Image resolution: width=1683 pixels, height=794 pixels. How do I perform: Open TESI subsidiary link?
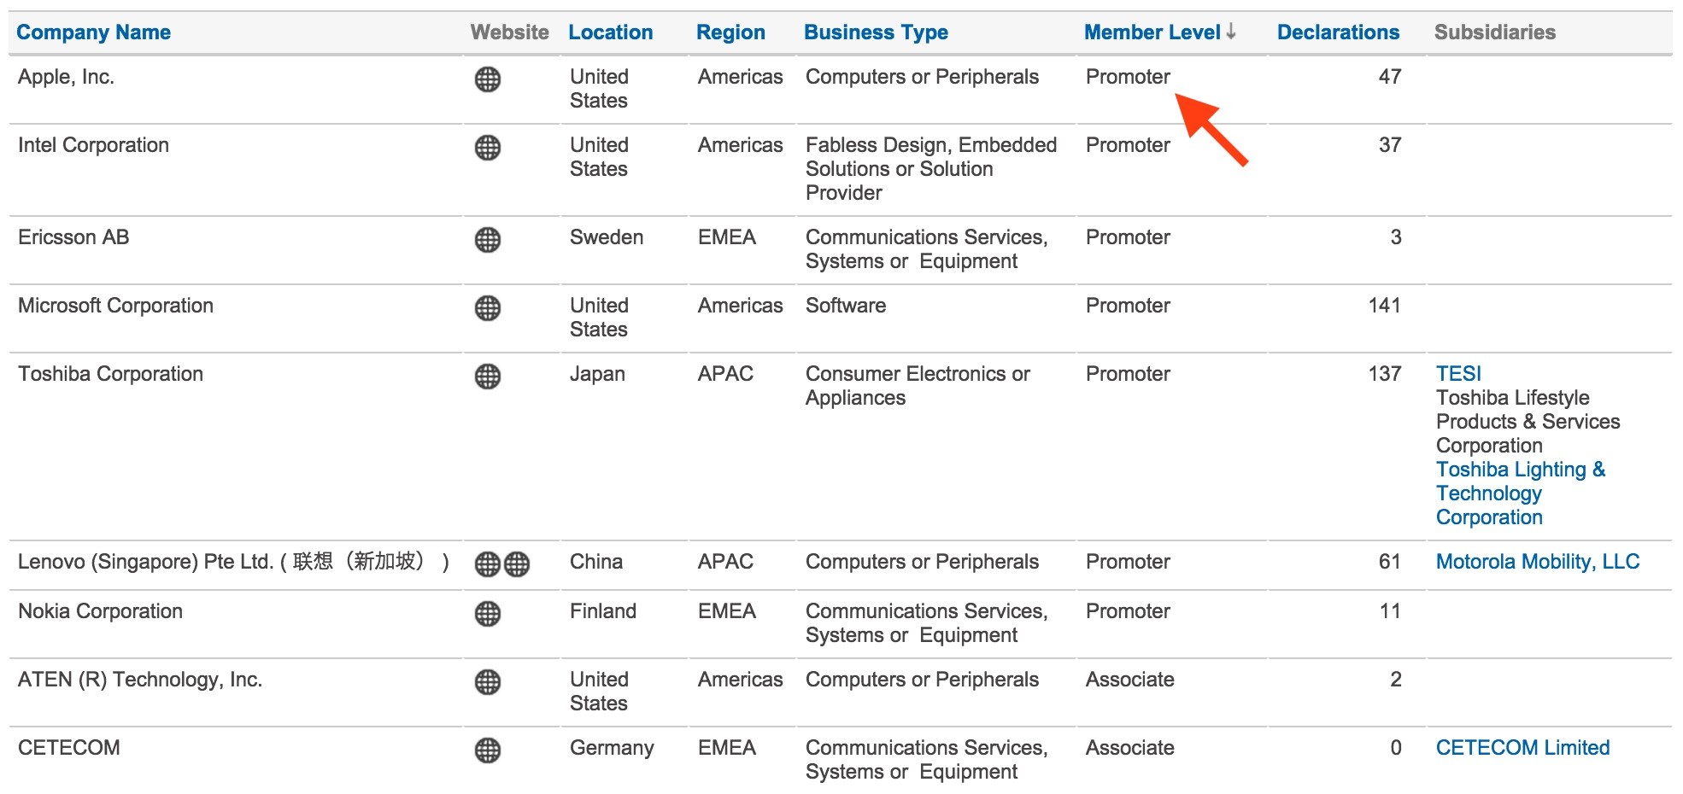click(1458, 374)
